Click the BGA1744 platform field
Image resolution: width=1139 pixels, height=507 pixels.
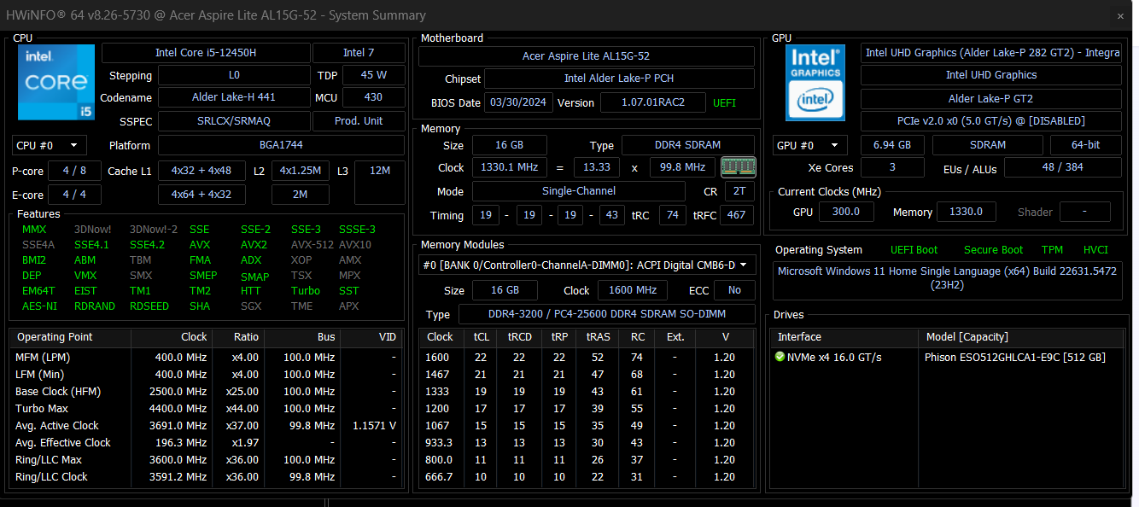tap(281, 145)
